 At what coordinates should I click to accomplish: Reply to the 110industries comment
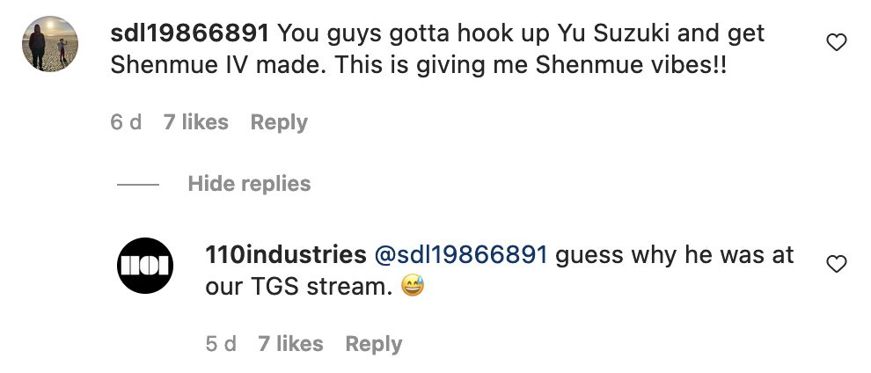(x=373, y=344)
